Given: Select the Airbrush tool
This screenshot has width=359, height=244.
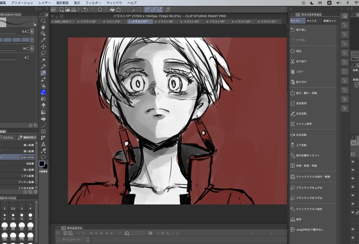Looking at the screenshot, I should point(43,86).
